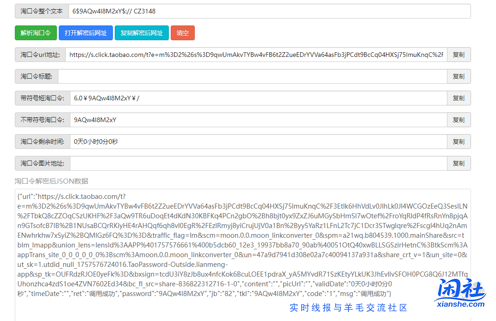This screenshot has height=321, width=496.
Task: Focus the 淘口令剩余时间 field
Action: 258,142
